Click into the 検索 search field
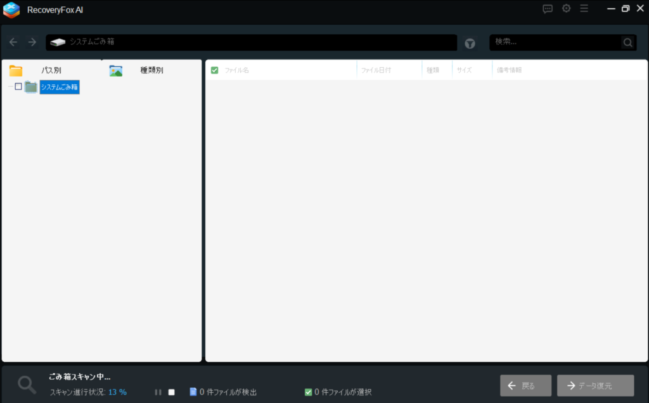 click(555, 42)
